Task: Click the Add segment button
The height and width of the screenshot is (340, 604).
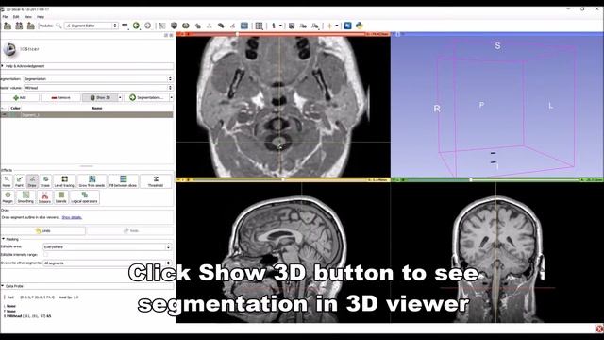Action: click(20, 98)
